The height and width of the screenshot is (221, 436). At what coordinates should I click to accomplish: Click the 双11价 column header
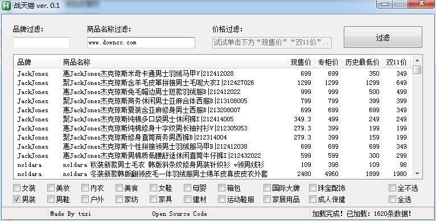pos(396,62)
